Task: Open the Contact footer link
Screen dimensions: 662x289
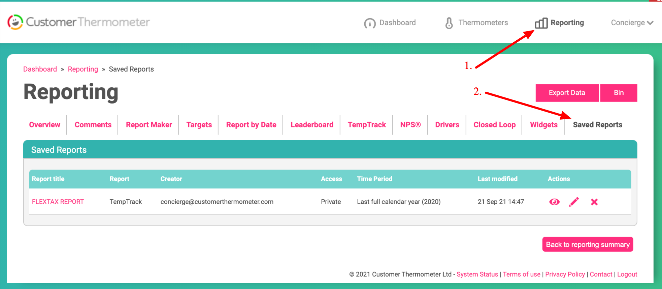Action: [601, 274]
